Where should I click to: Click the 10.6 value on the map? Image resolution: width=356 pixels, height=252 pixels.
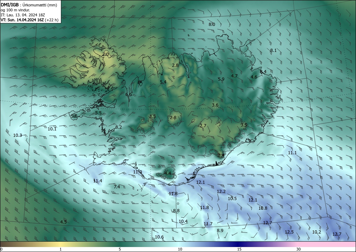159,237
